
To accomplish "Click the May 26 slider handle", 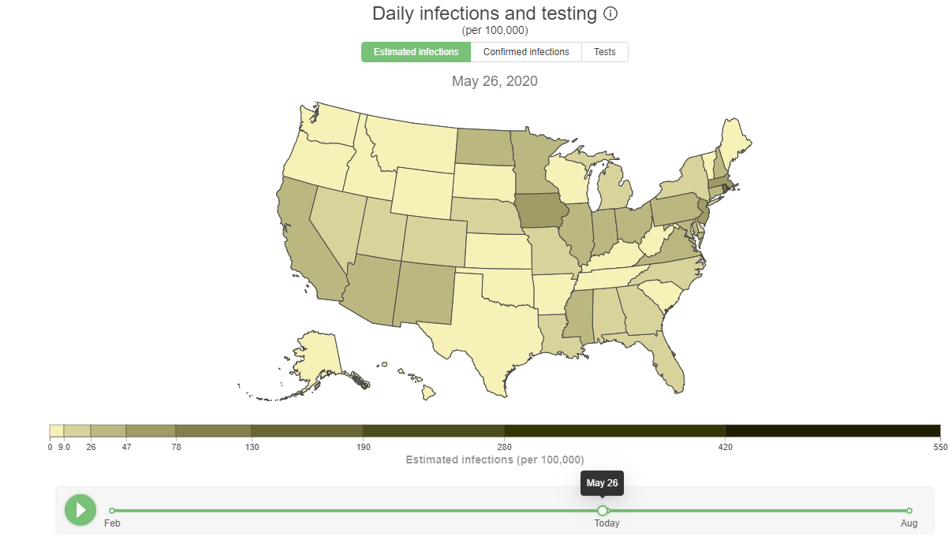I will [x=603, y=511].
